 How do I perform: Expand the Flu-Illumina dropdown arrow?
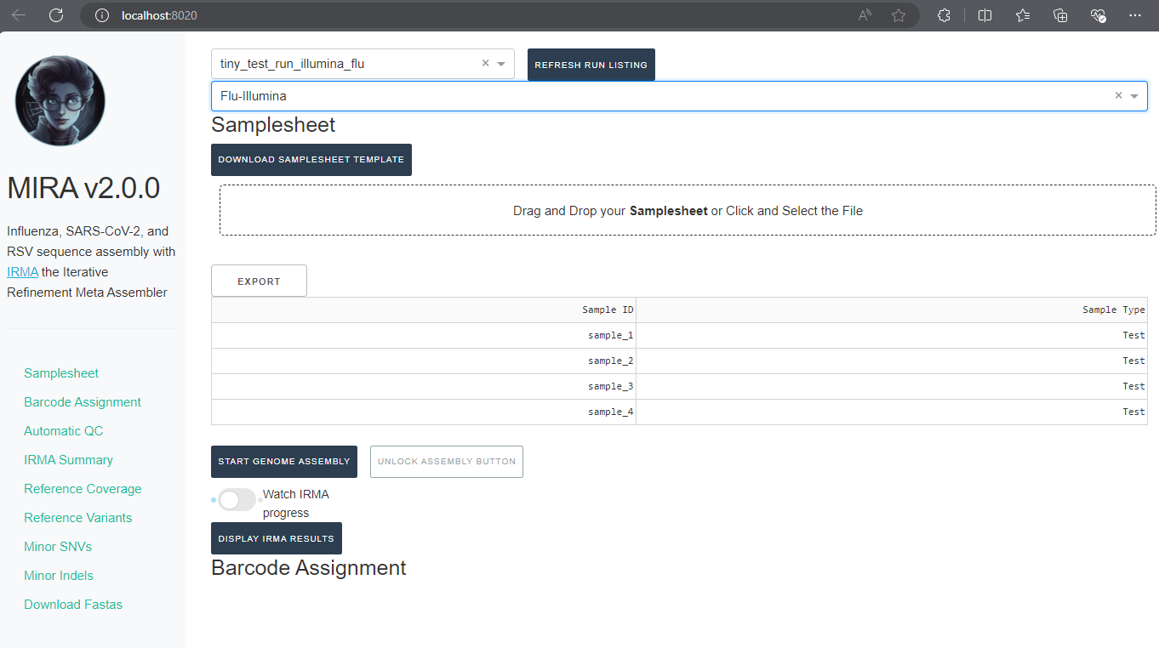coord(1134,96)
